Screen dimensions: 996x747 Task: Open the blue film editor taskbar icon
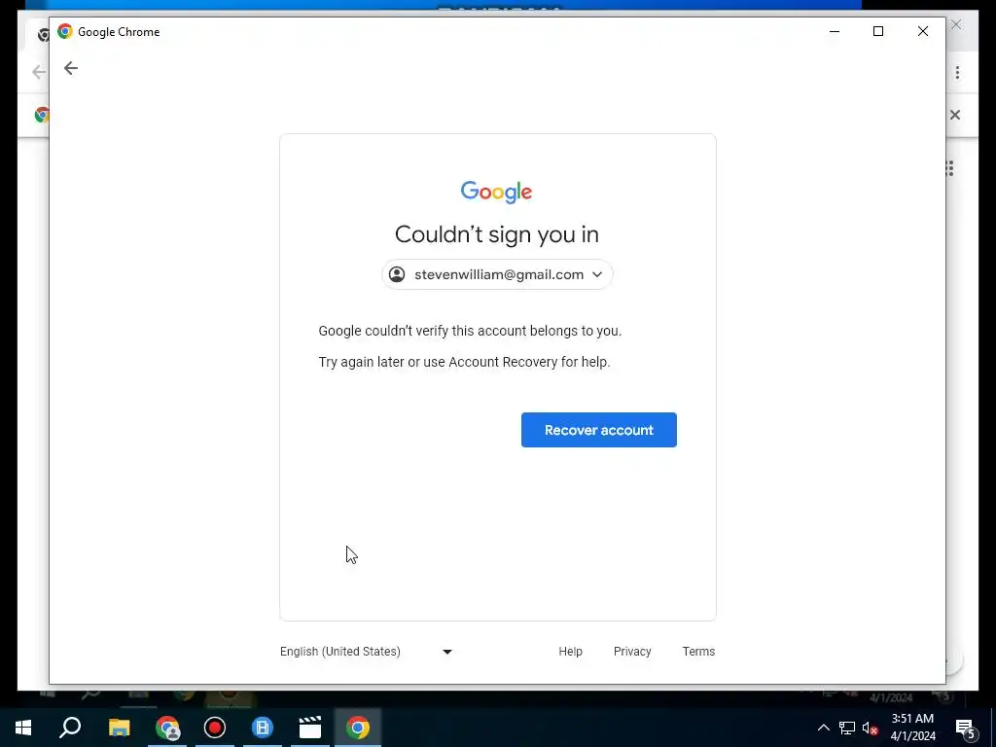pyautogui.click(x=262, y=728)
